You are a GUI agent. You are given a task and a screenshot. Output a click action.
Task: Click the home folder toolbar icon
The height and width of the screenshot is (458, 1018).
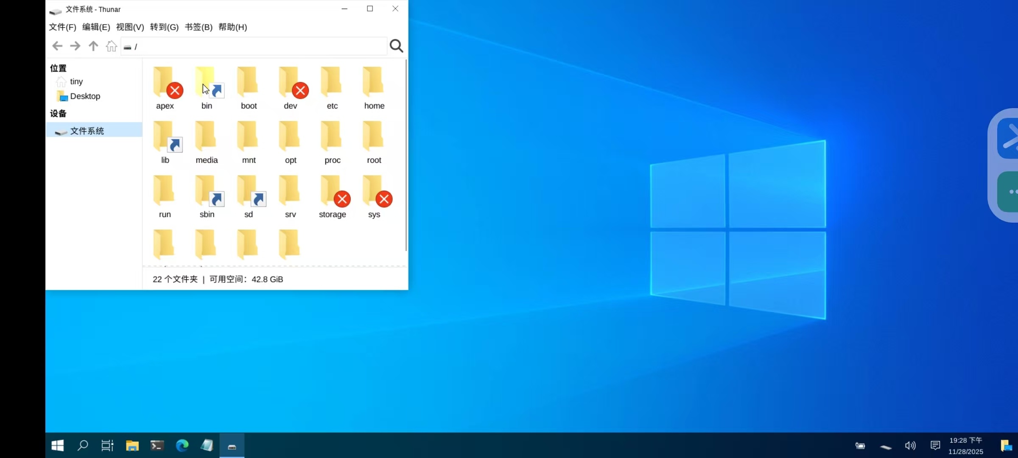tap(112, 46)
